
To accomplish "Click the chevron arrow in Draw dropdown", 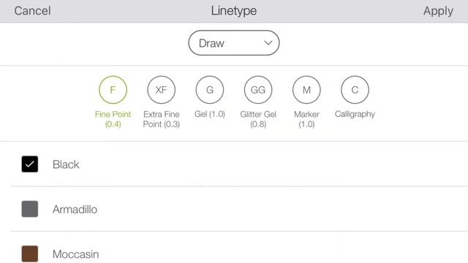I will 268,43.
